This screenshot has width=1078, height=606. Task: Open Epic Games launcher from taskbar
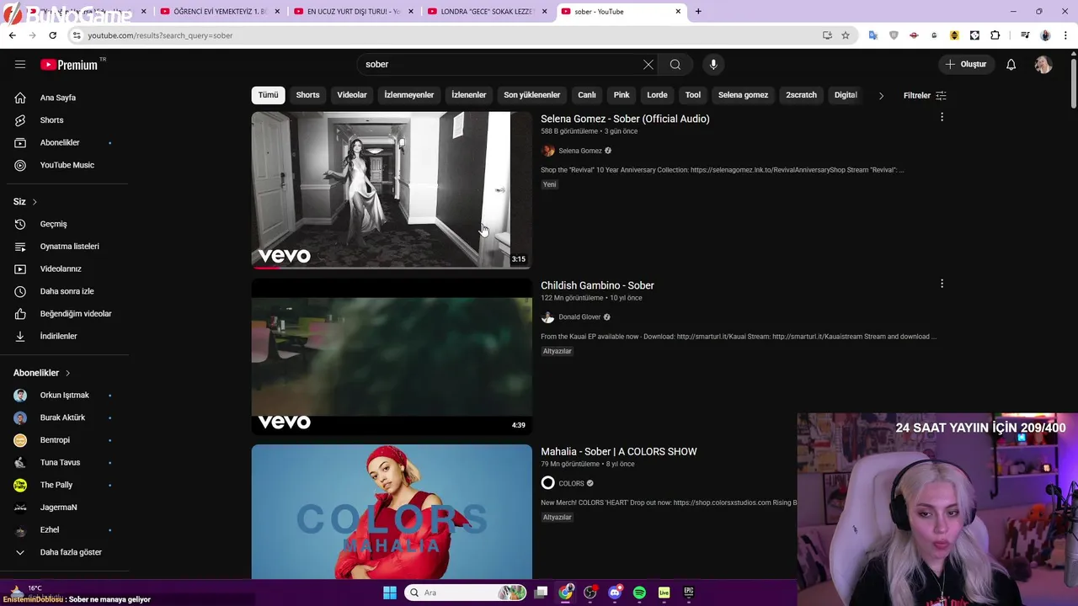[689, 593]
